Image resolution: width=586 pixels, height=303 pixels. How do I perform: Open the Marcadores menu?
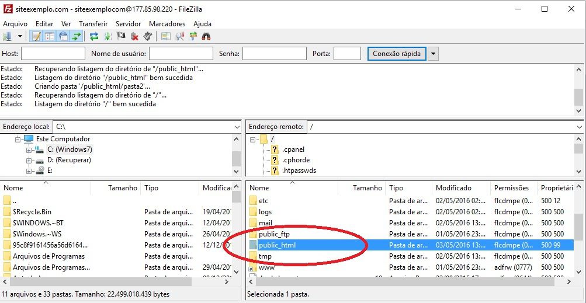pos(167,24)
